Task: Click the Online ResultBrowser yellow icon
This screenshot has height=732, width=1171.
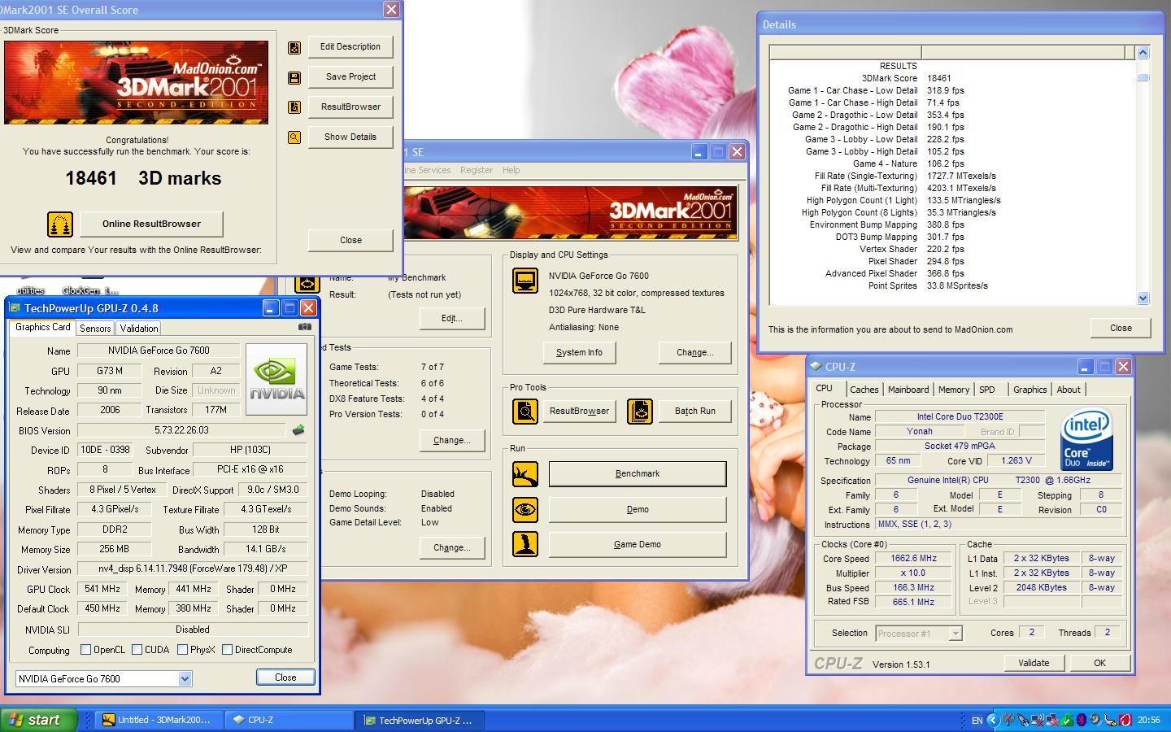Action: click(60, 224)
